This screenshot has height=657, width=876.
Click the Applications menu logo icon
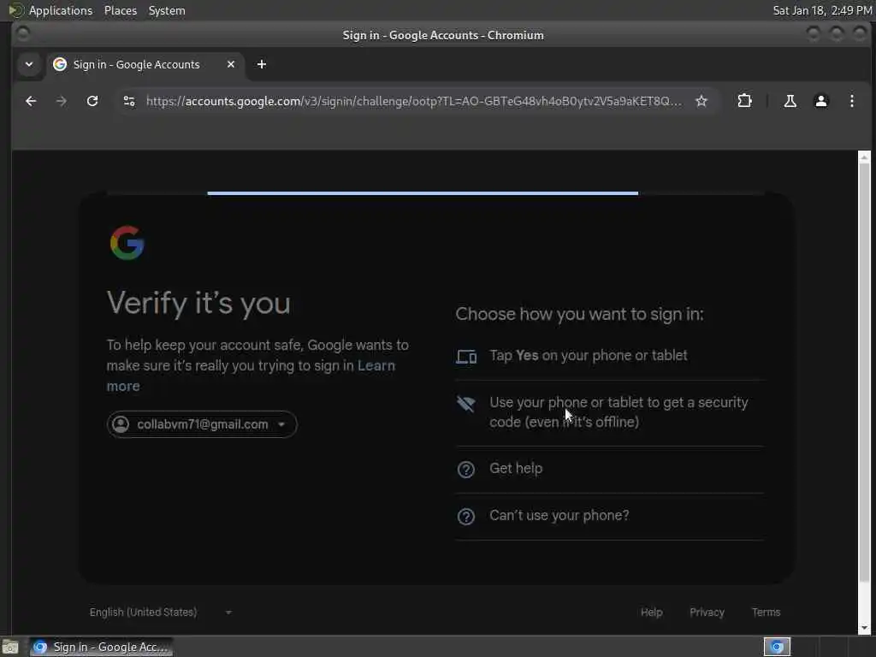click(15, 10)
